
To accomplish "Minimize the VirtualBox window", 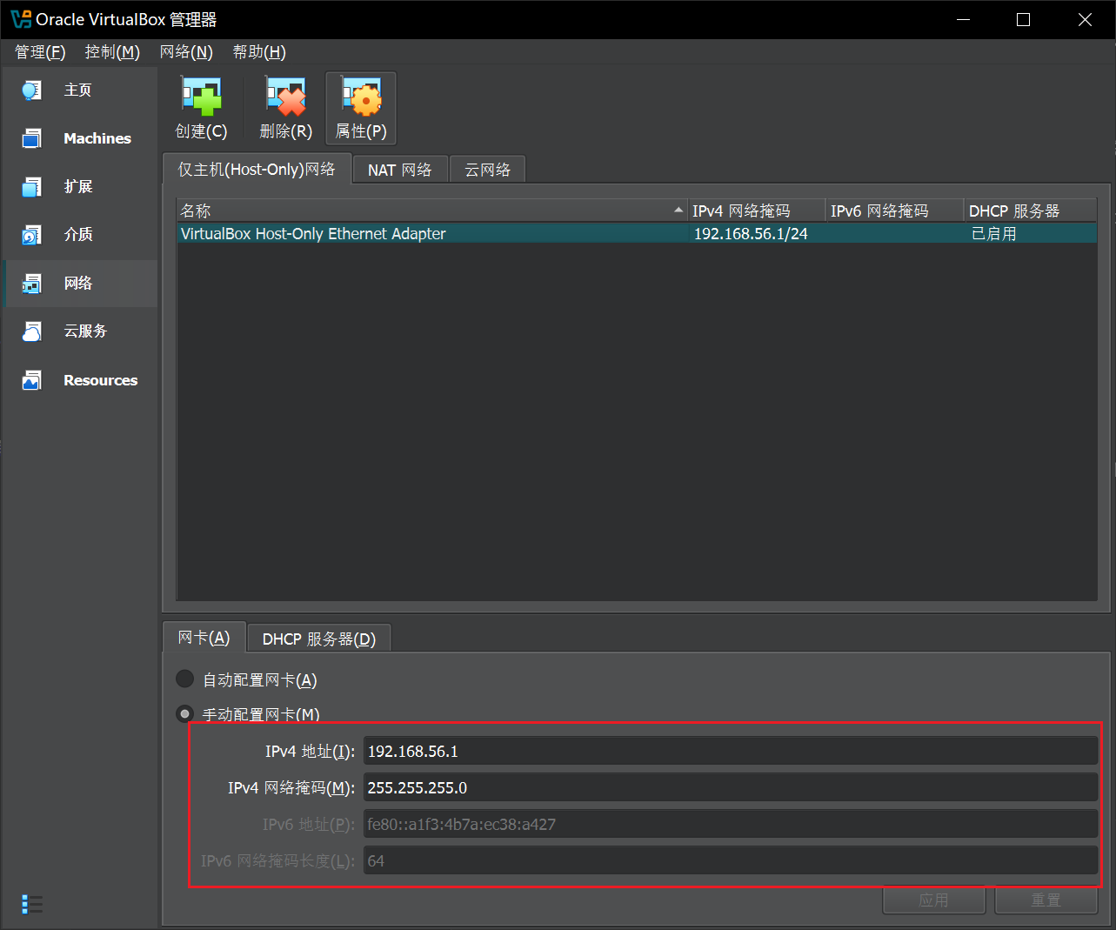I will pos(963,19).
